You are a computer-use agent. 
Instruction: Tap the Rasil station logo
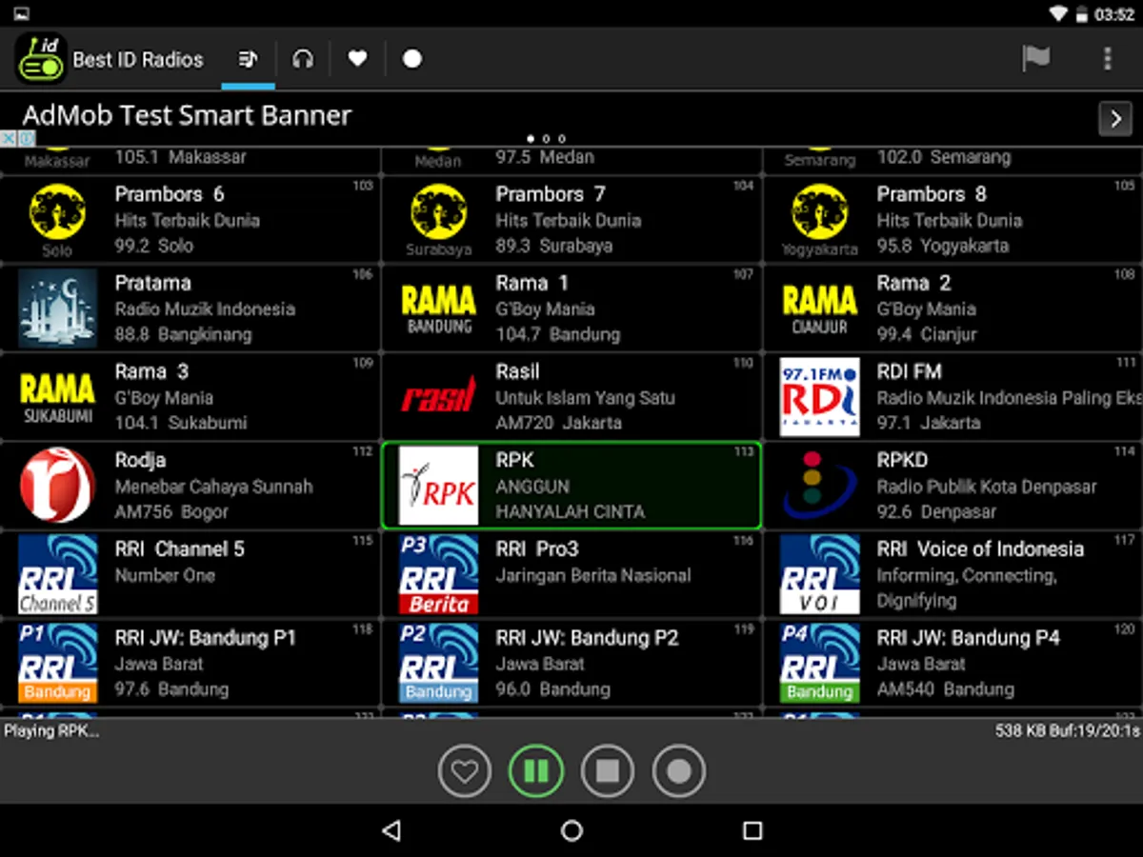438,397
